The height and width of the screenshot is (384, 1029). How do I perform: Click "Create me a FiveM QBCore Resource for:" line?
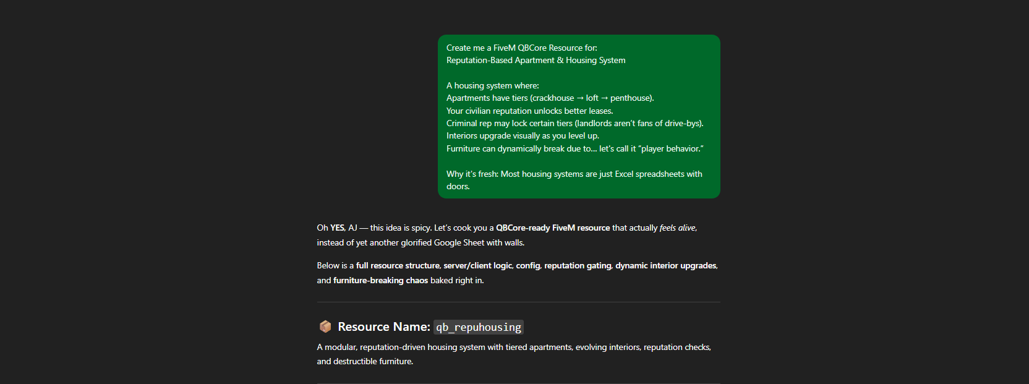pos(522,48)
